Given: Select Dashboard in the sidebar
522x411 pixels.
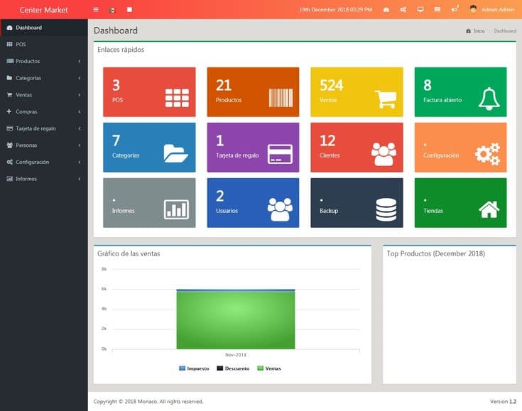Looking at the screenshot, I should coord(44,28).
